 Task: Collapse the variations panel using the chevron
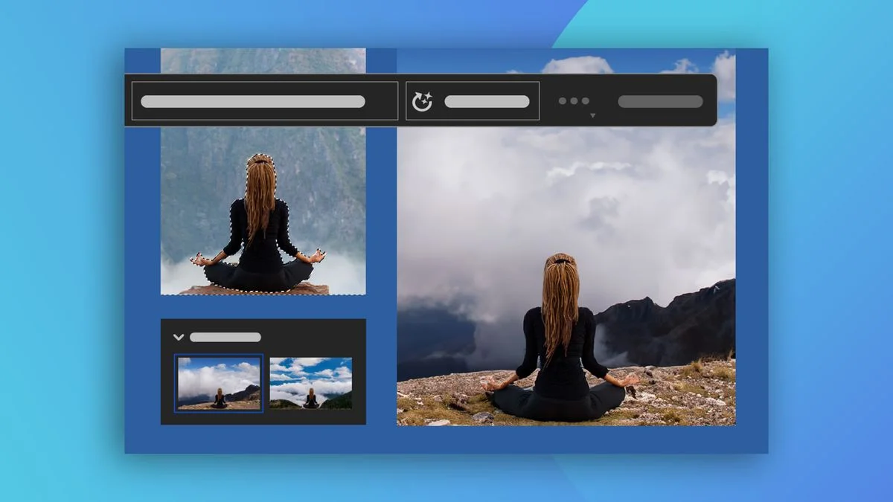coord(179,337)
